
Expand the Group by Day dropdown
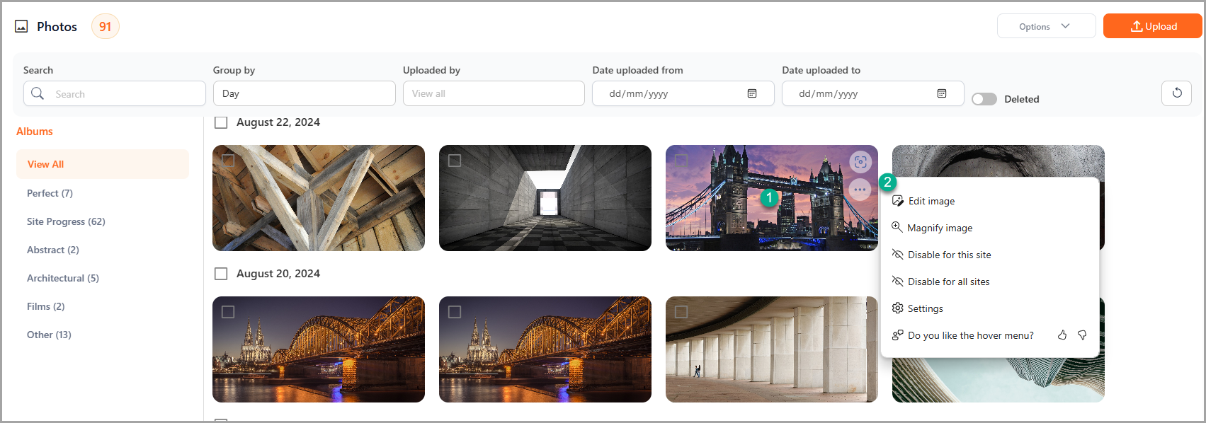coord(305,93)
